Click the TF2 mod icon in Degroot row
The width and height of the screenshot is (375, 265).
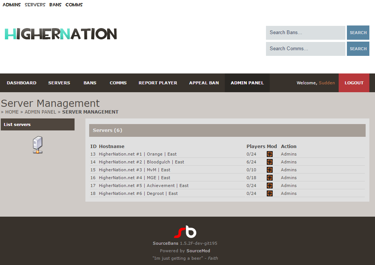[x=269, y=193]
